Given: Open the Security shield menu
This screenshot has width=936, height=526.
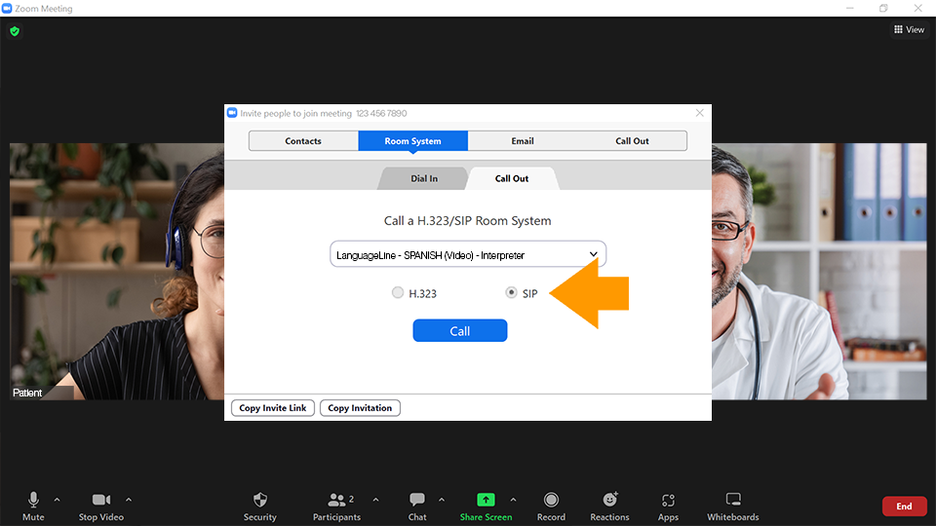Looking at the screenshot, I should [260, 500].
